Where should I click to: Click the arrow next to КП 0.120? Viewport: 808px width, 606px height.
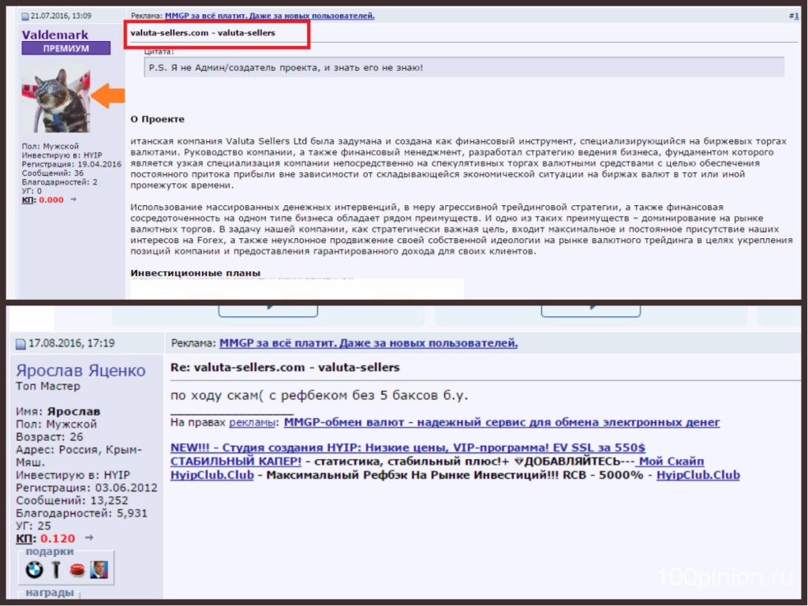(x=88, y=538)
